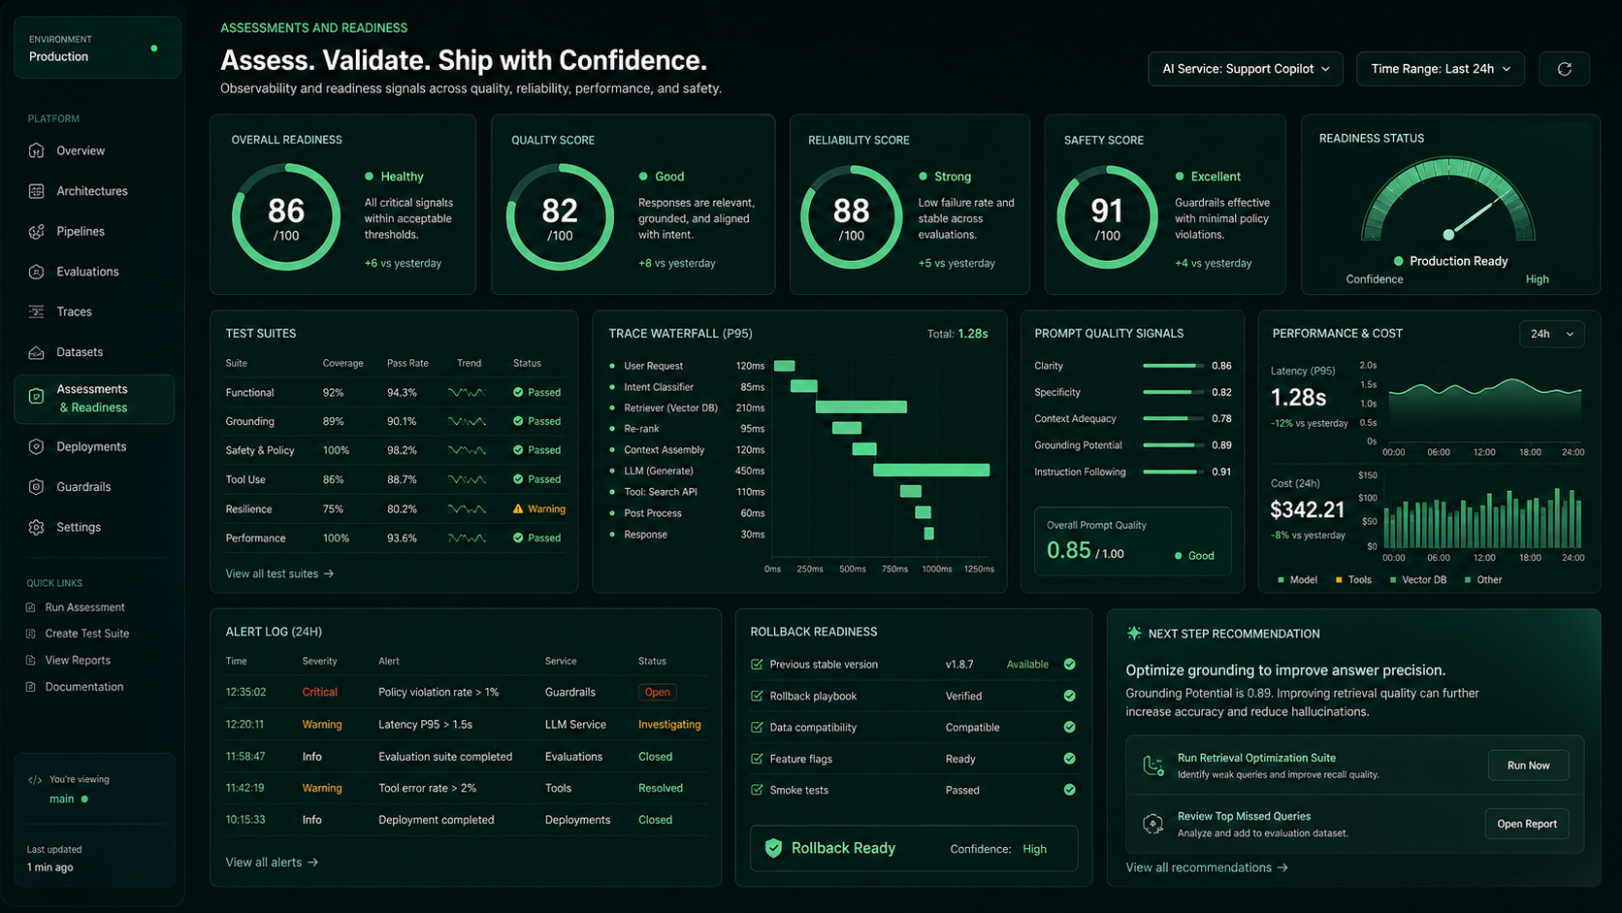The height and width of the screenshot is (913, 1622).
Task: Click the Guardrails sidebar icon
Action: click(37, 487)
